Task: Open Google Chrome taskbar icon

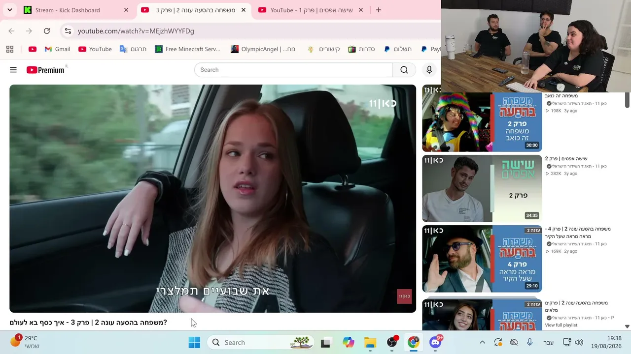Action: pos(414,343)
